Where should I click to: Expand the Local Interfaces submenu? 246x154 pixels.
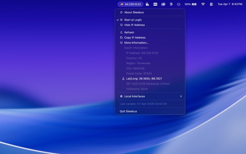(150, 96)
